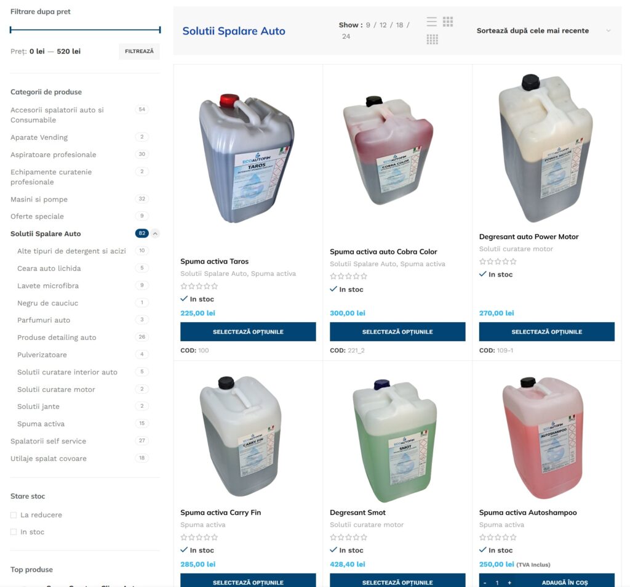Switch to list view layout icon
The image size is (630, 587).
coord(431,22)
